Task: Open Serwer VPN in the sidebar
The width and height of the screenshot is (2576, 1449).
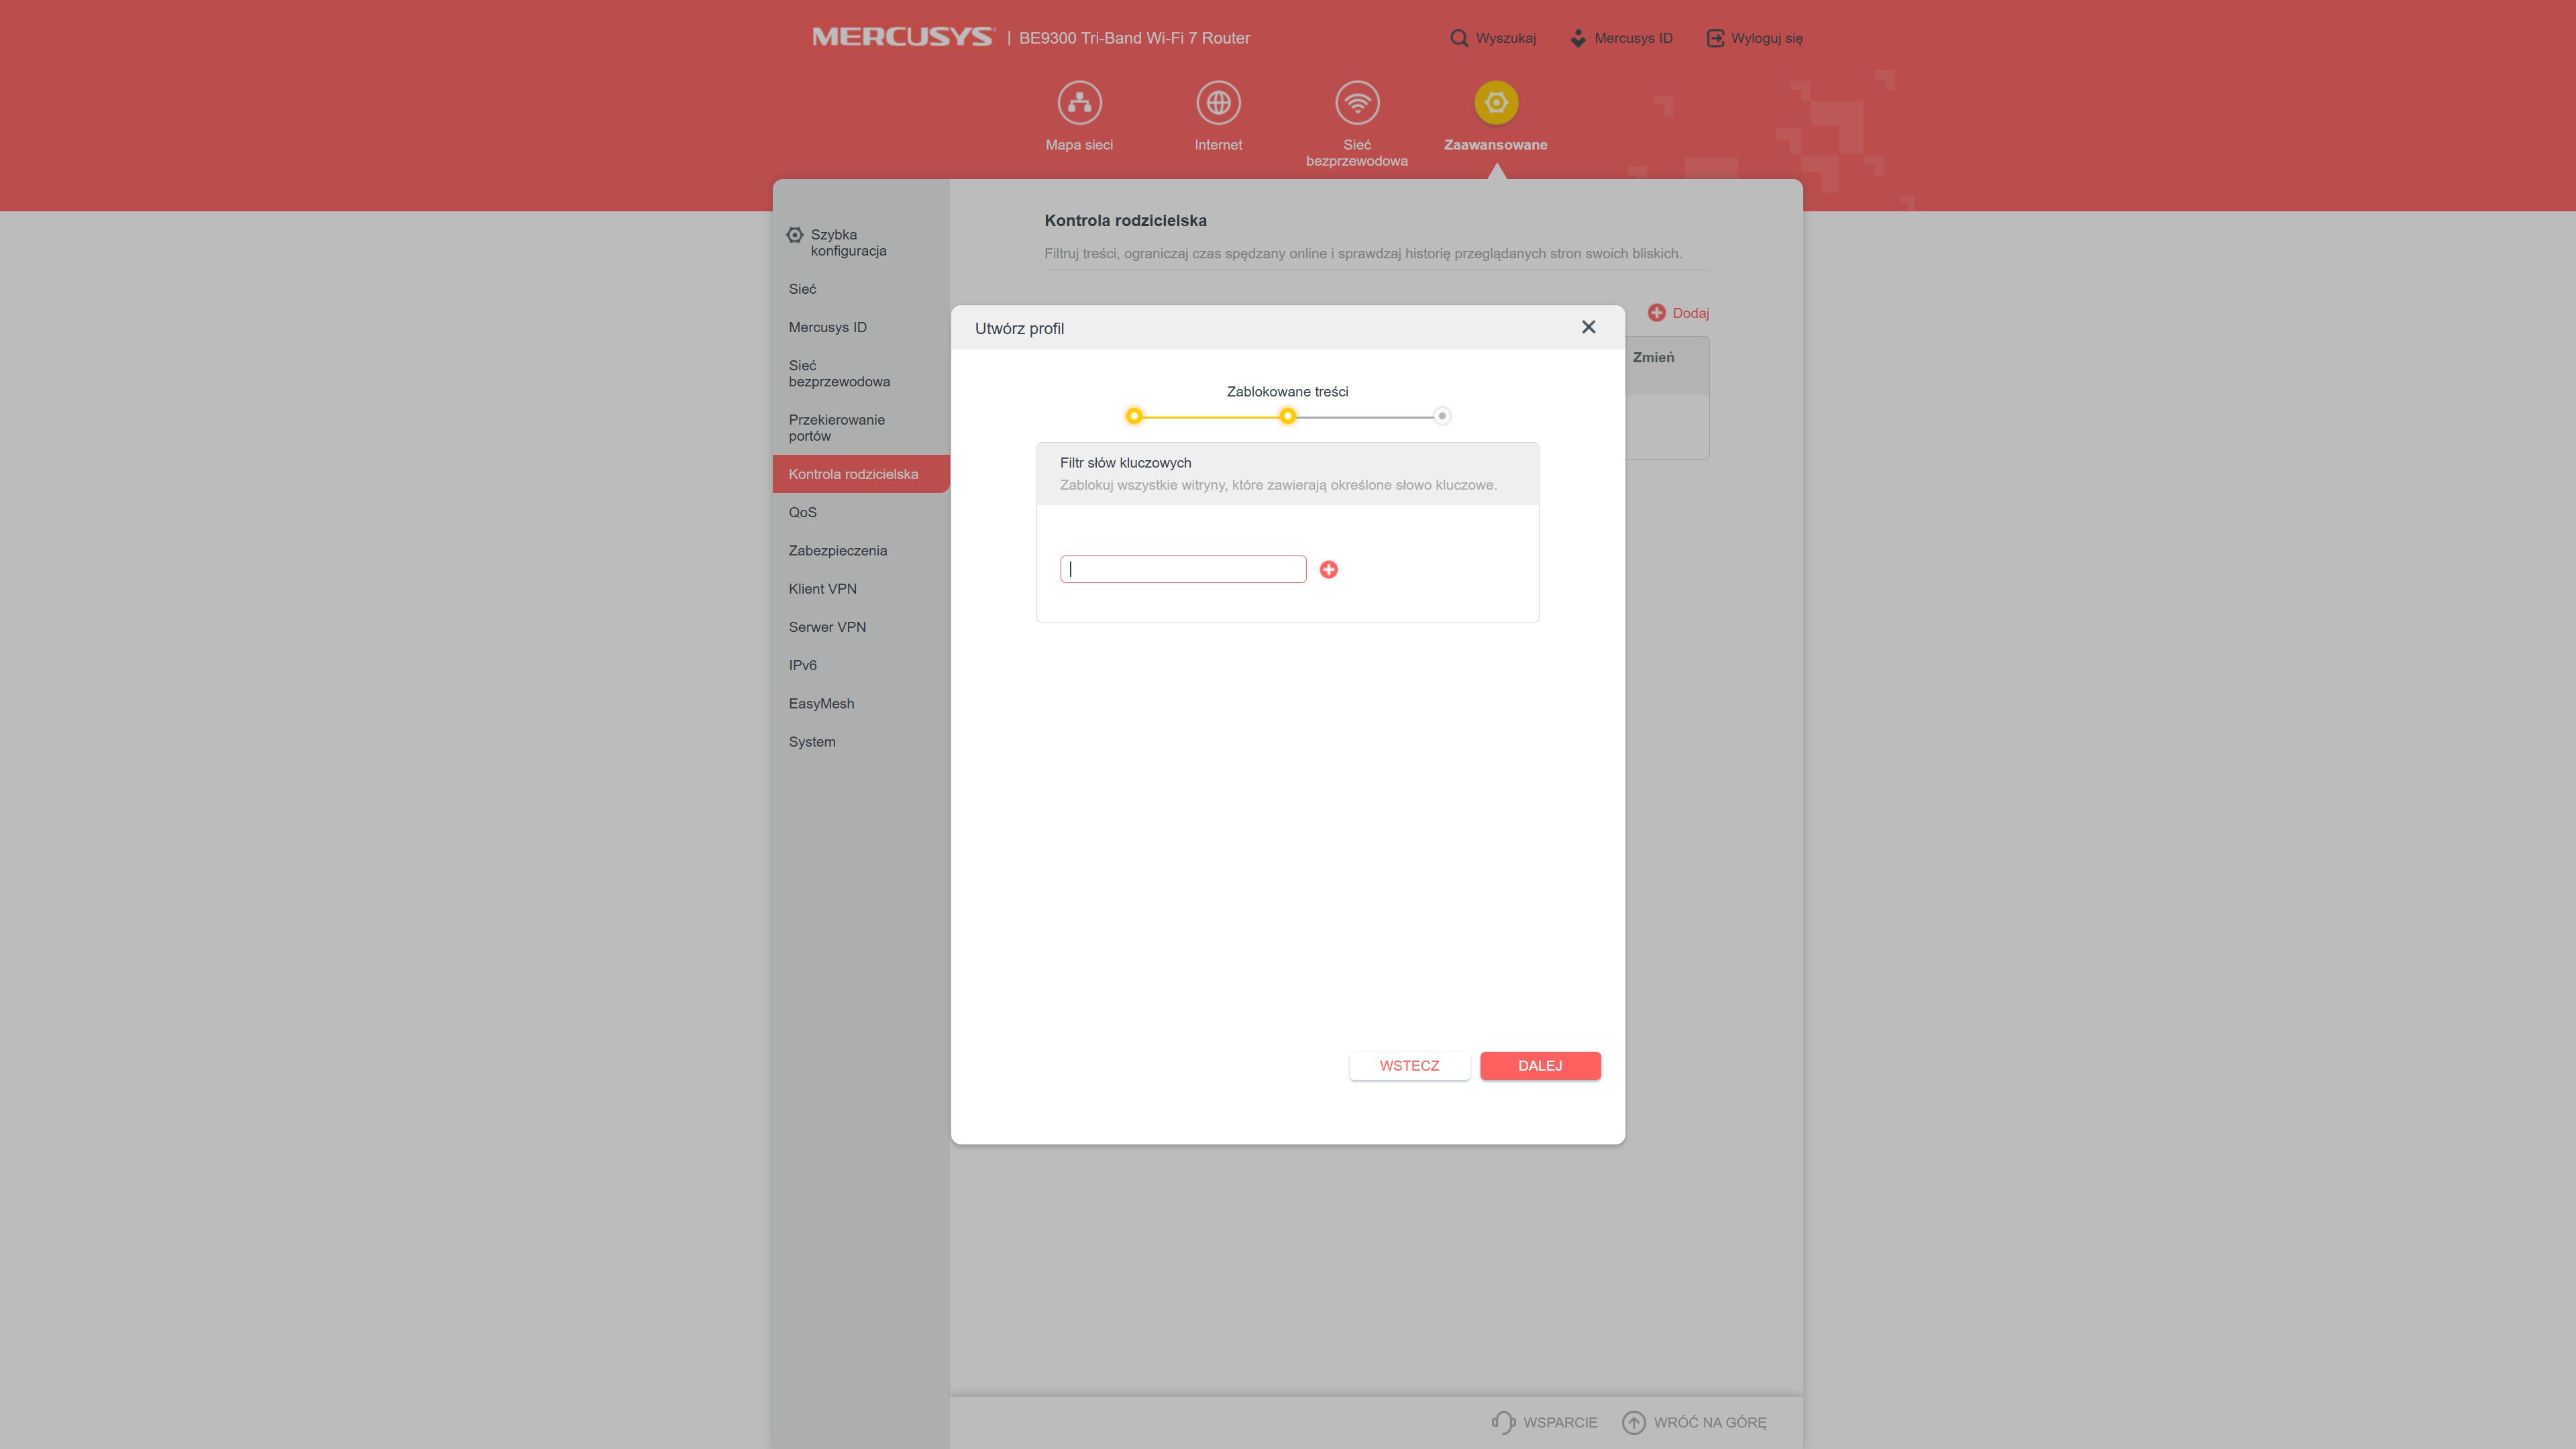Action: click(827, 627)
